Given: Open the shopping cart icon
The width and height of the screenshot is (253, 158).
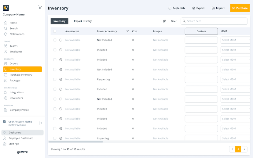Looking at the screenshot, I should click(40, 7).
